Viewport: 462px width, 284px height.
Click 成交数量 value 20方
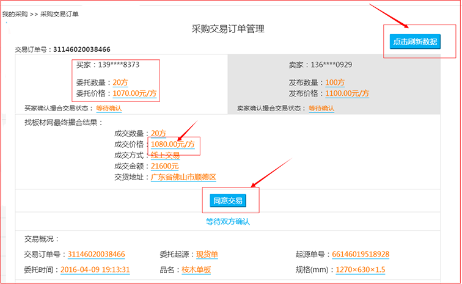(x=158, y=134)
